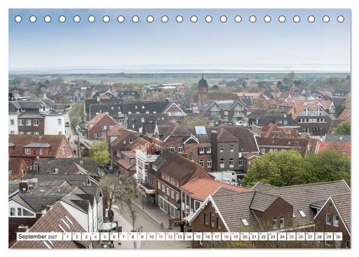Choose the red day 25 cell

coord(291,237)
